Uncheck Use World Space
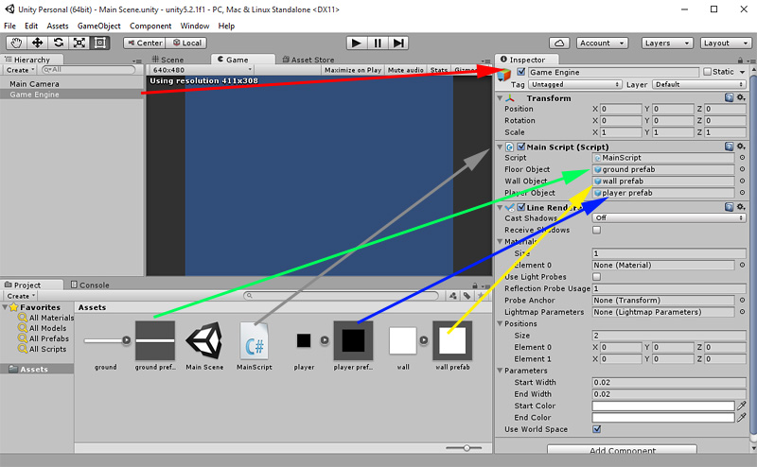The image size is (757, 467). click(597, 429)
